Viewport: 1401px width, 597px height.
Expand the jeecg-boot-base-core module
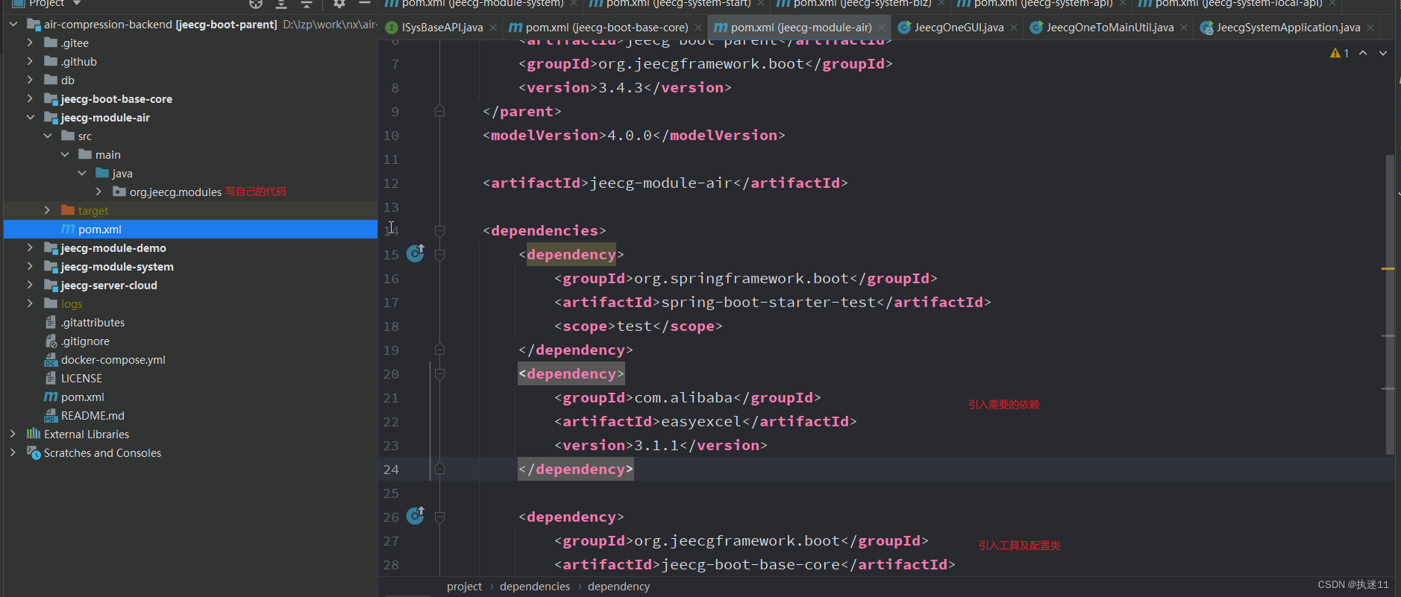pos(30,98)
